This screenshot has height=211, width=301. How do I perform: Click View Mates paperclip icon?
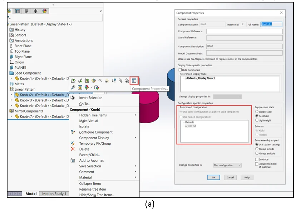pyautogui.click(x=120, y=81)
